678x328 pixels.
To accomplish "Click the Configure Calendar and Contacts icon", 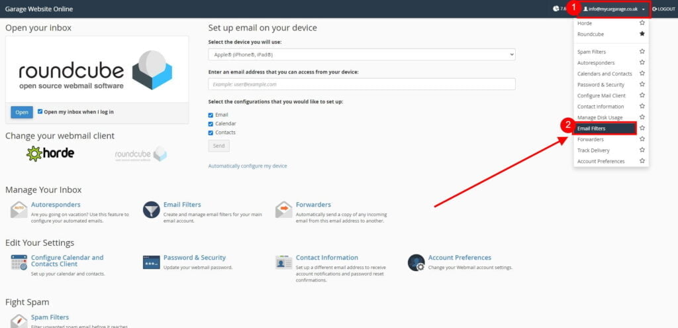I will [19, 262].
